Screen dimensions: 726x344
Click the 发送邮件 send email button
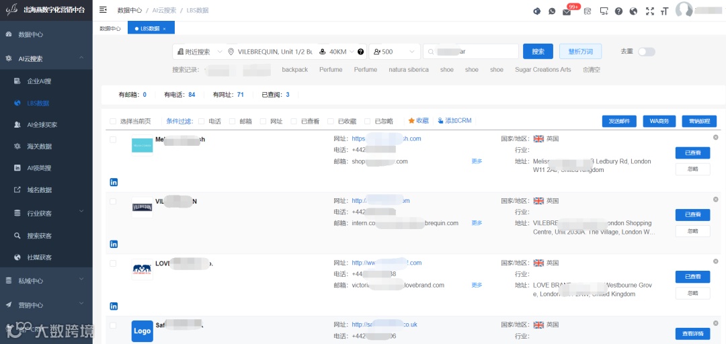[x=620, y=122]
